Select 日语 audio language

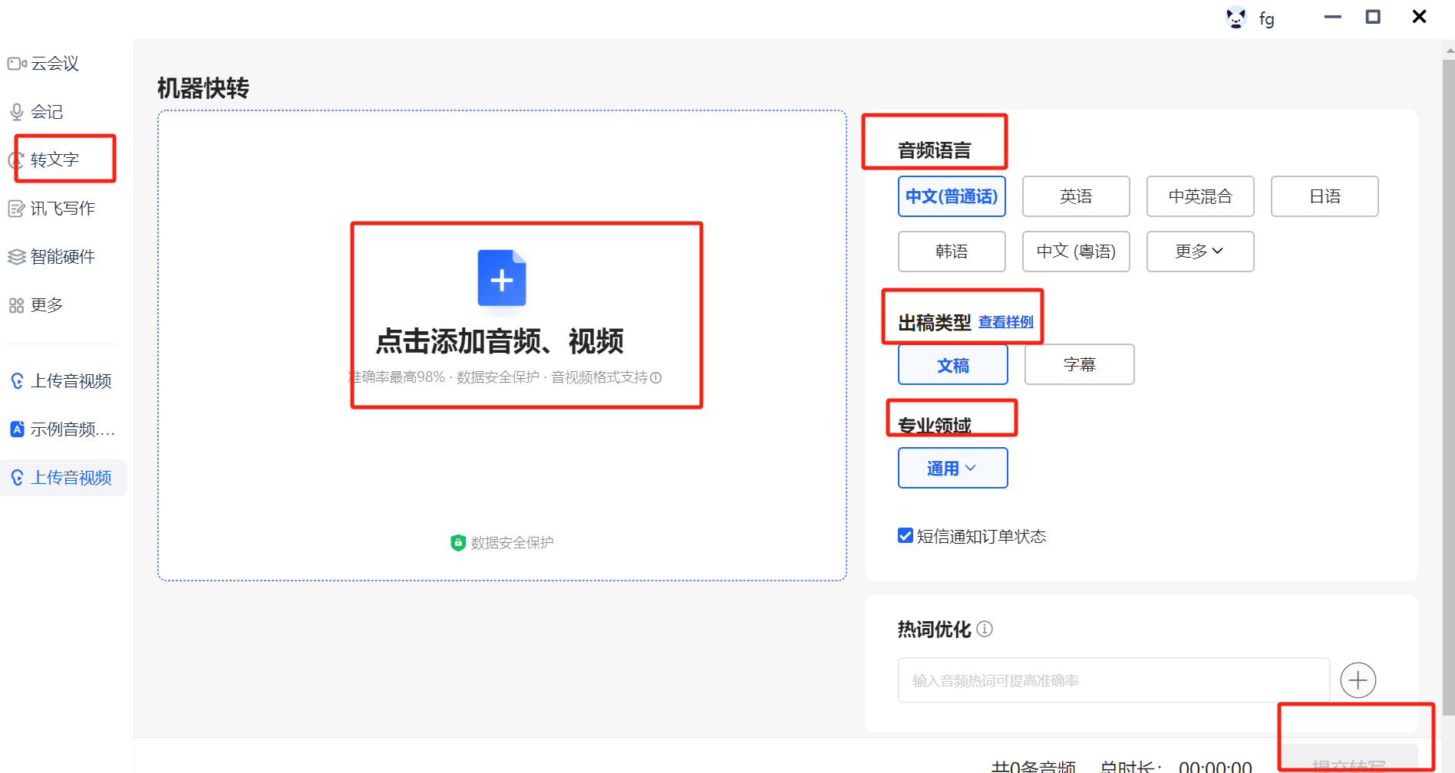tap(1325, 196)
